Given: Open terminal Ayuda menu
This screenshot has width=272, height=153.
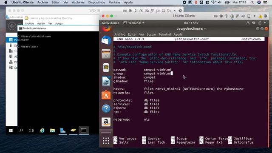Looking at the screenshot, I should (x=178, y=34).
